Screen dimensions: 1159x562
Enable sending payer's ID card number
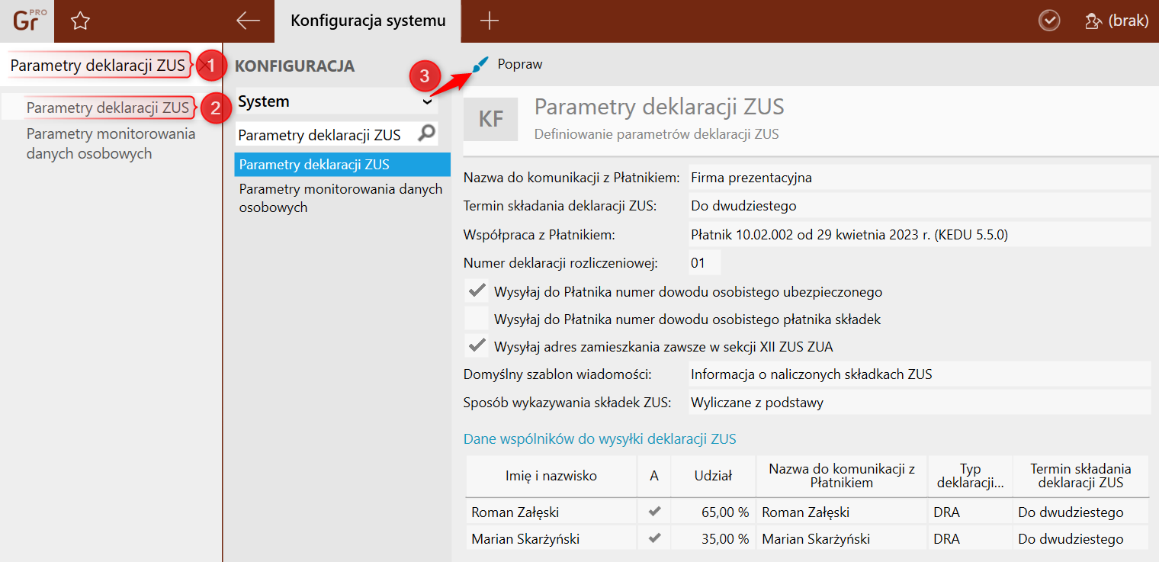(477, 319)
